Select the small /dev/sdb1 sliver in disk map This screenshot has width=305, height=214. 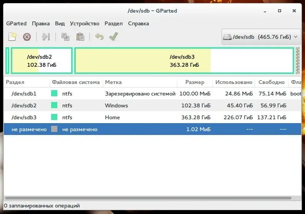7,61
